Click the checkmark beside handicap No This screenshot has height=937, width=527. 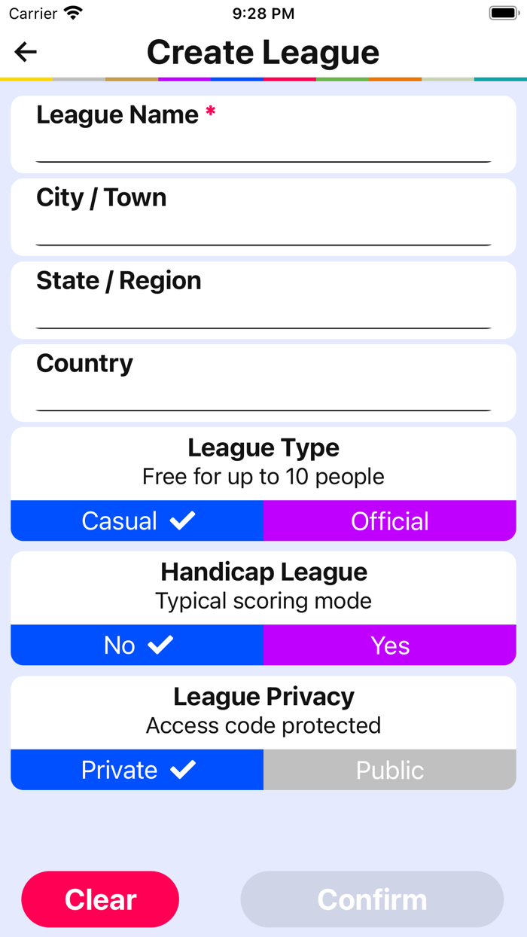[x=160, y=645]
